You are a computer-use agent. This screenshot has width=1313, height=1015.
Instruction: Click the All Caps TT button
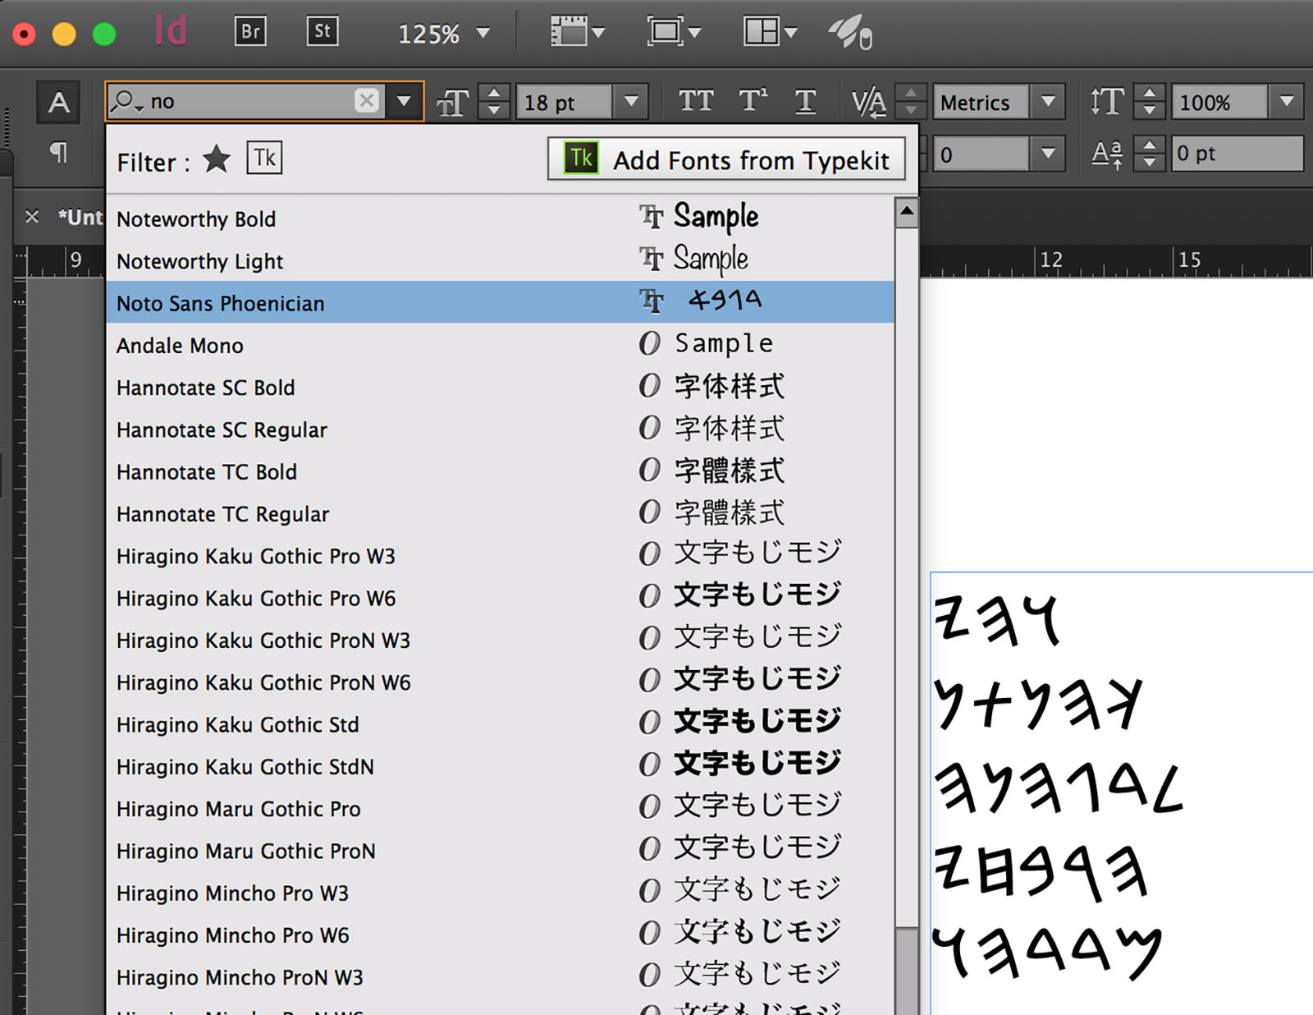696,102
